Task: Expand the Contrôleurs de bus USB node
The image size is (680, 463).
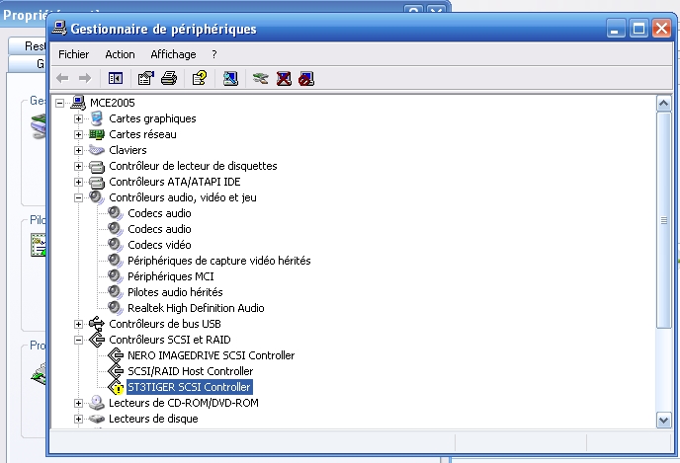Action: (x=78, y=324)
